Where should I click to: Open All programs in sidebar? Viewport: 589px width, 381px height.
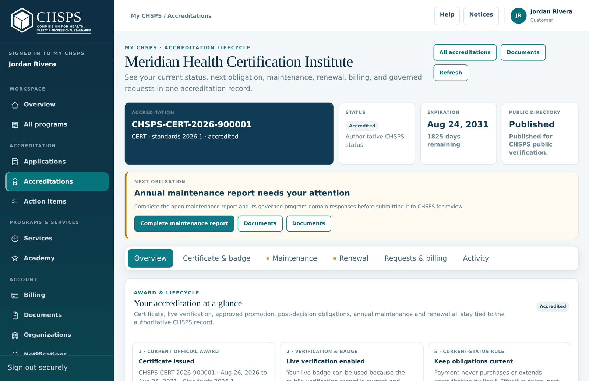coord(57,124)
